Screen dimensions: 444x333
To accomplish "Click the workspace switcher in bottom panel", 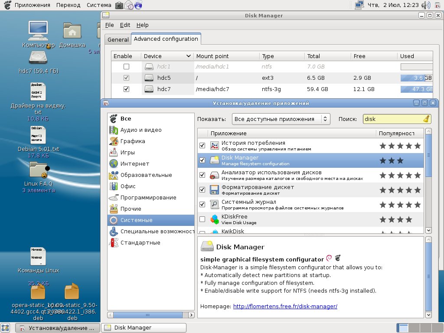I will point(419,328).
